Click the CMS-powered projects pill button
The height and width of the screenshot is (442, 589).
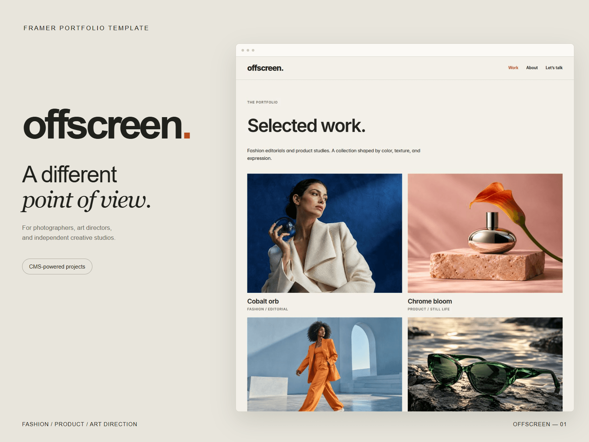(x=57, y=266)
